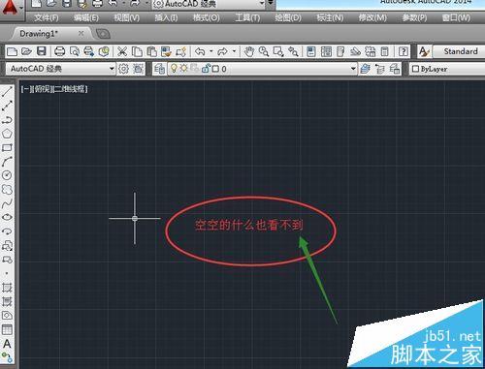Open the 修改(M) menu
The width and height of the screenshot is (485, 369).
click(x=372, y=18)
